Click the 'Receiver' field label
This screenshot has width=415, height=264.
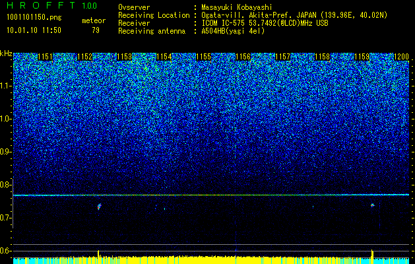pyautogui.click(x=134, y=23)
